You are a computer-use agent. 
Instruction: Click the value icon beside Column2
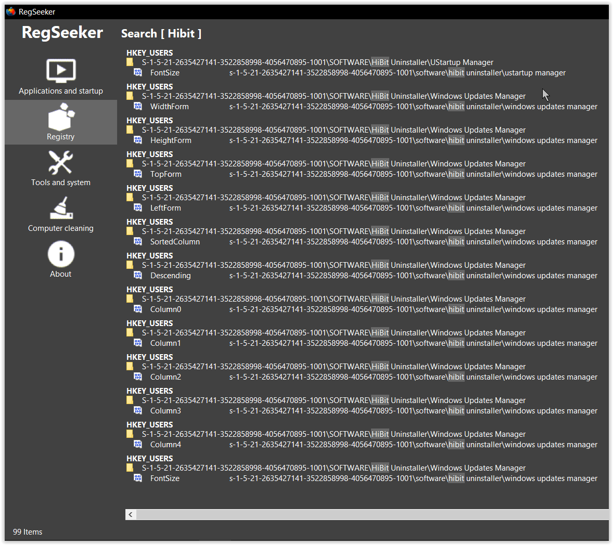[x=138, y=376]
